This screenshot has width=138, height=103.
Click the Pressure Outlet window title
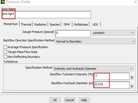tap(18, 2)
